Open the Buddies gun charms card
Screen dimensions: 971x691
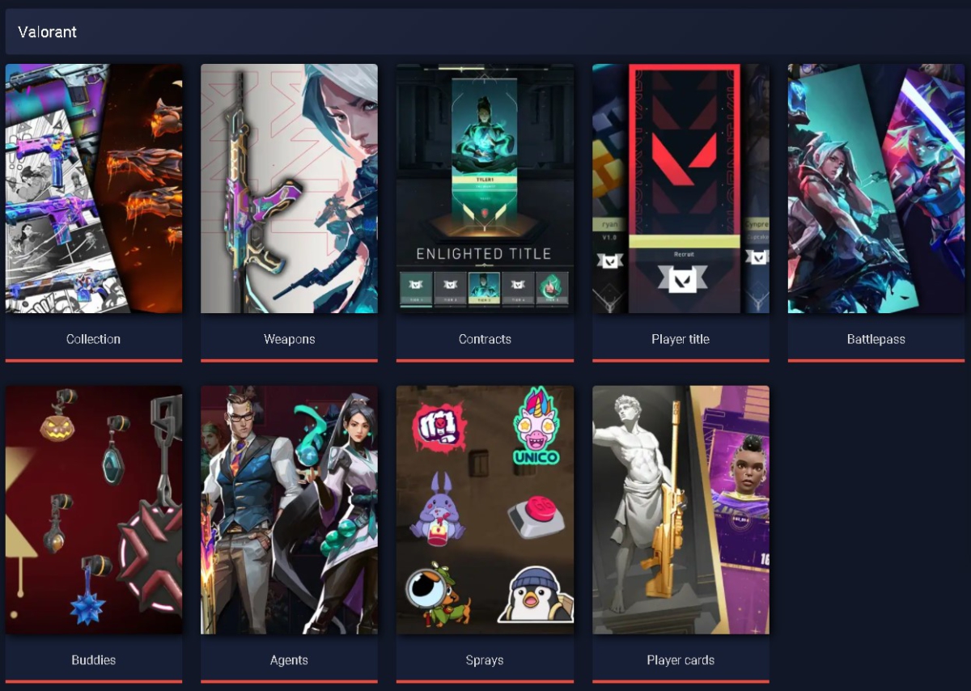click(x=94, y=510)
